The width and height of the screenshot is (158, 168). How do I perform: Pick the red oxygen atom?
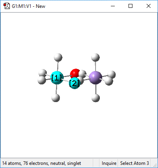pyautogui.click(x=75, y=73)
